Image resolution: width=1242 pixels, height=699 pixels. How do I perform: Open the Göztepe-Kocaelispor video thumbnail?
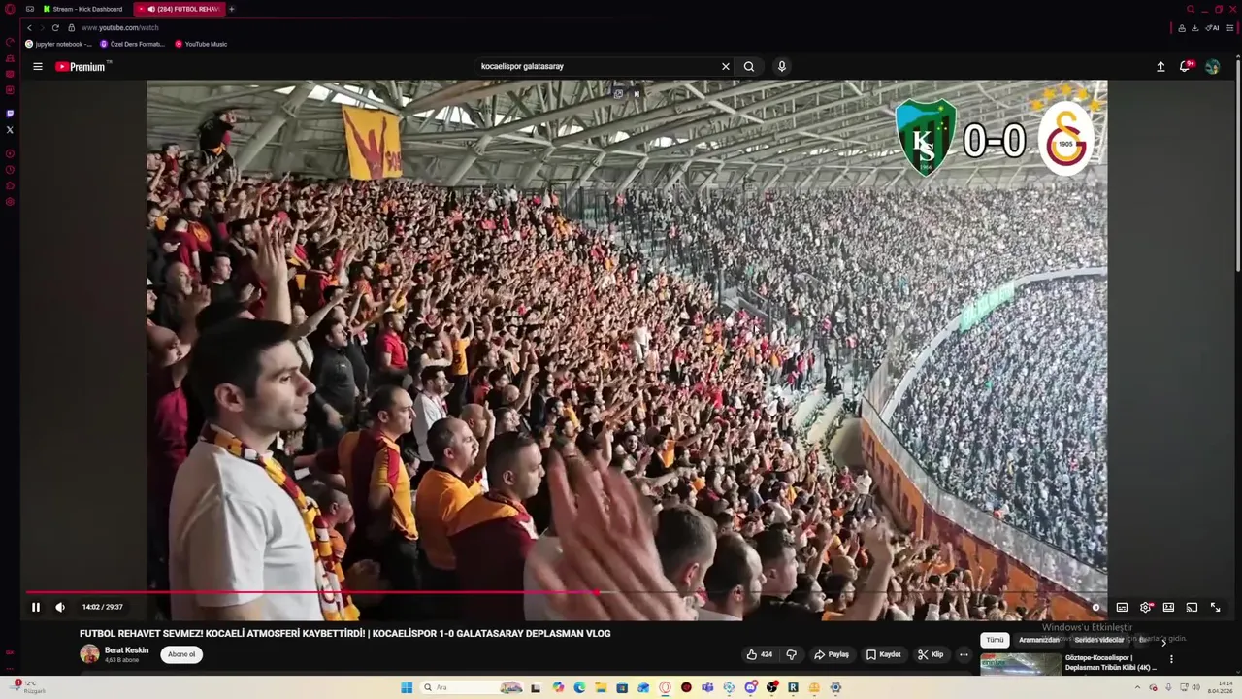1021,664
